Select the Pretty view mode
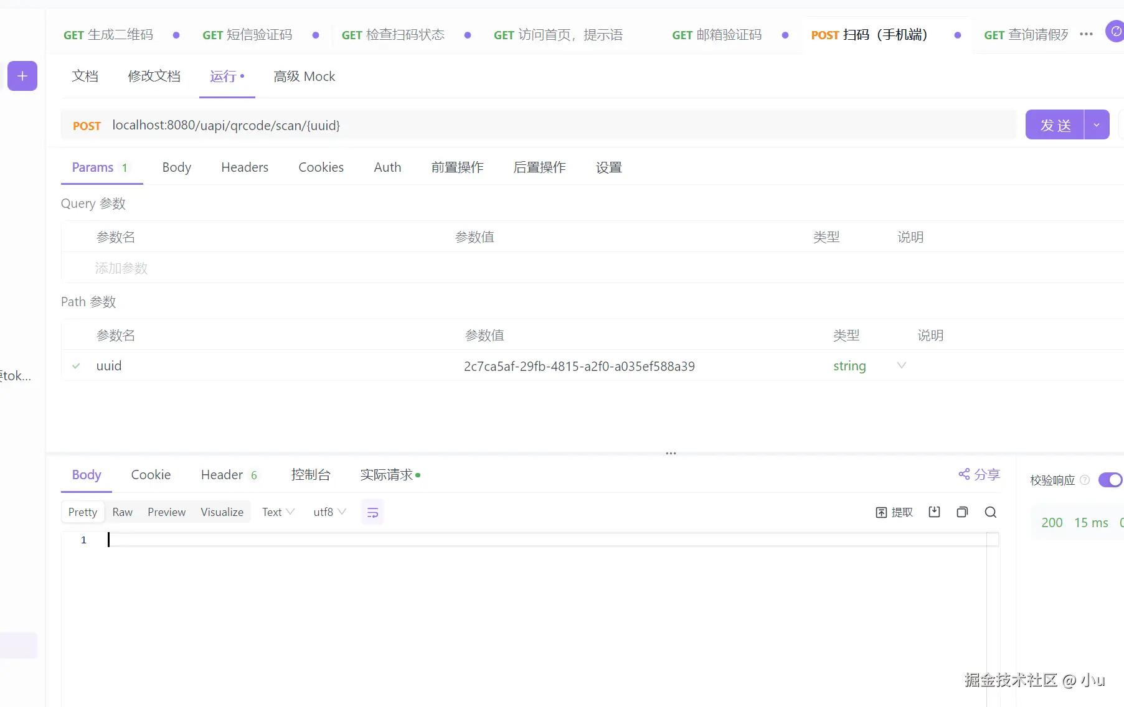The height and width of the screenshot is (707, 1124). point(83,512)
